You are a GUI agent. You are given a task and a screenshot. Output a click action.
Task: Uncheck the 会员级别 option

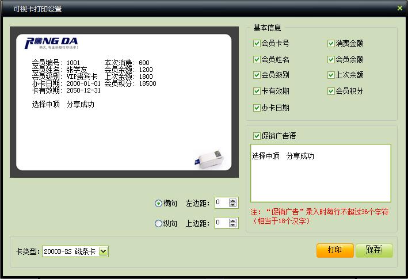coord(257,75)
